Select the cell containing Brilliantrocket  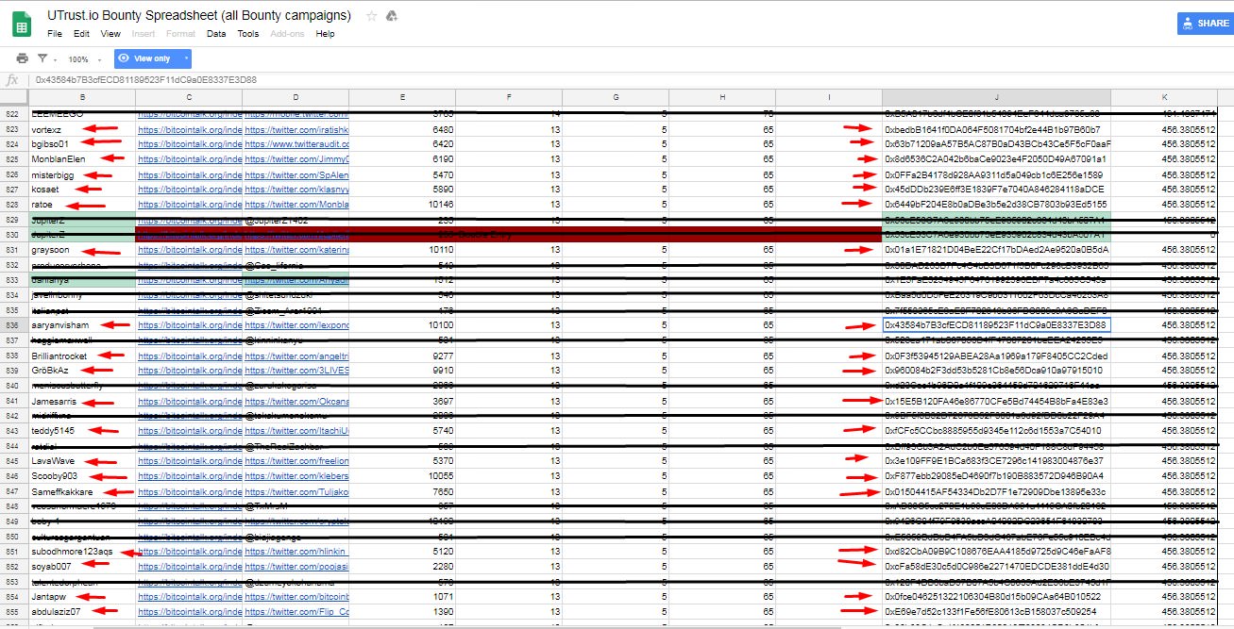click(82, 356)
